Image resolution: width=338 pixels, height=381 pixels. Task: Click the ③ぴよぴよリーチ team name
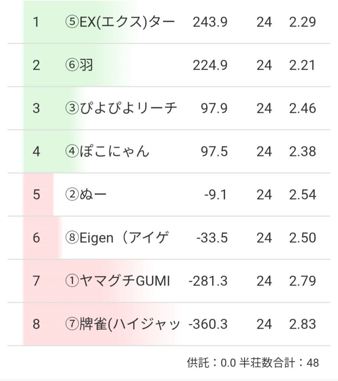121,109
